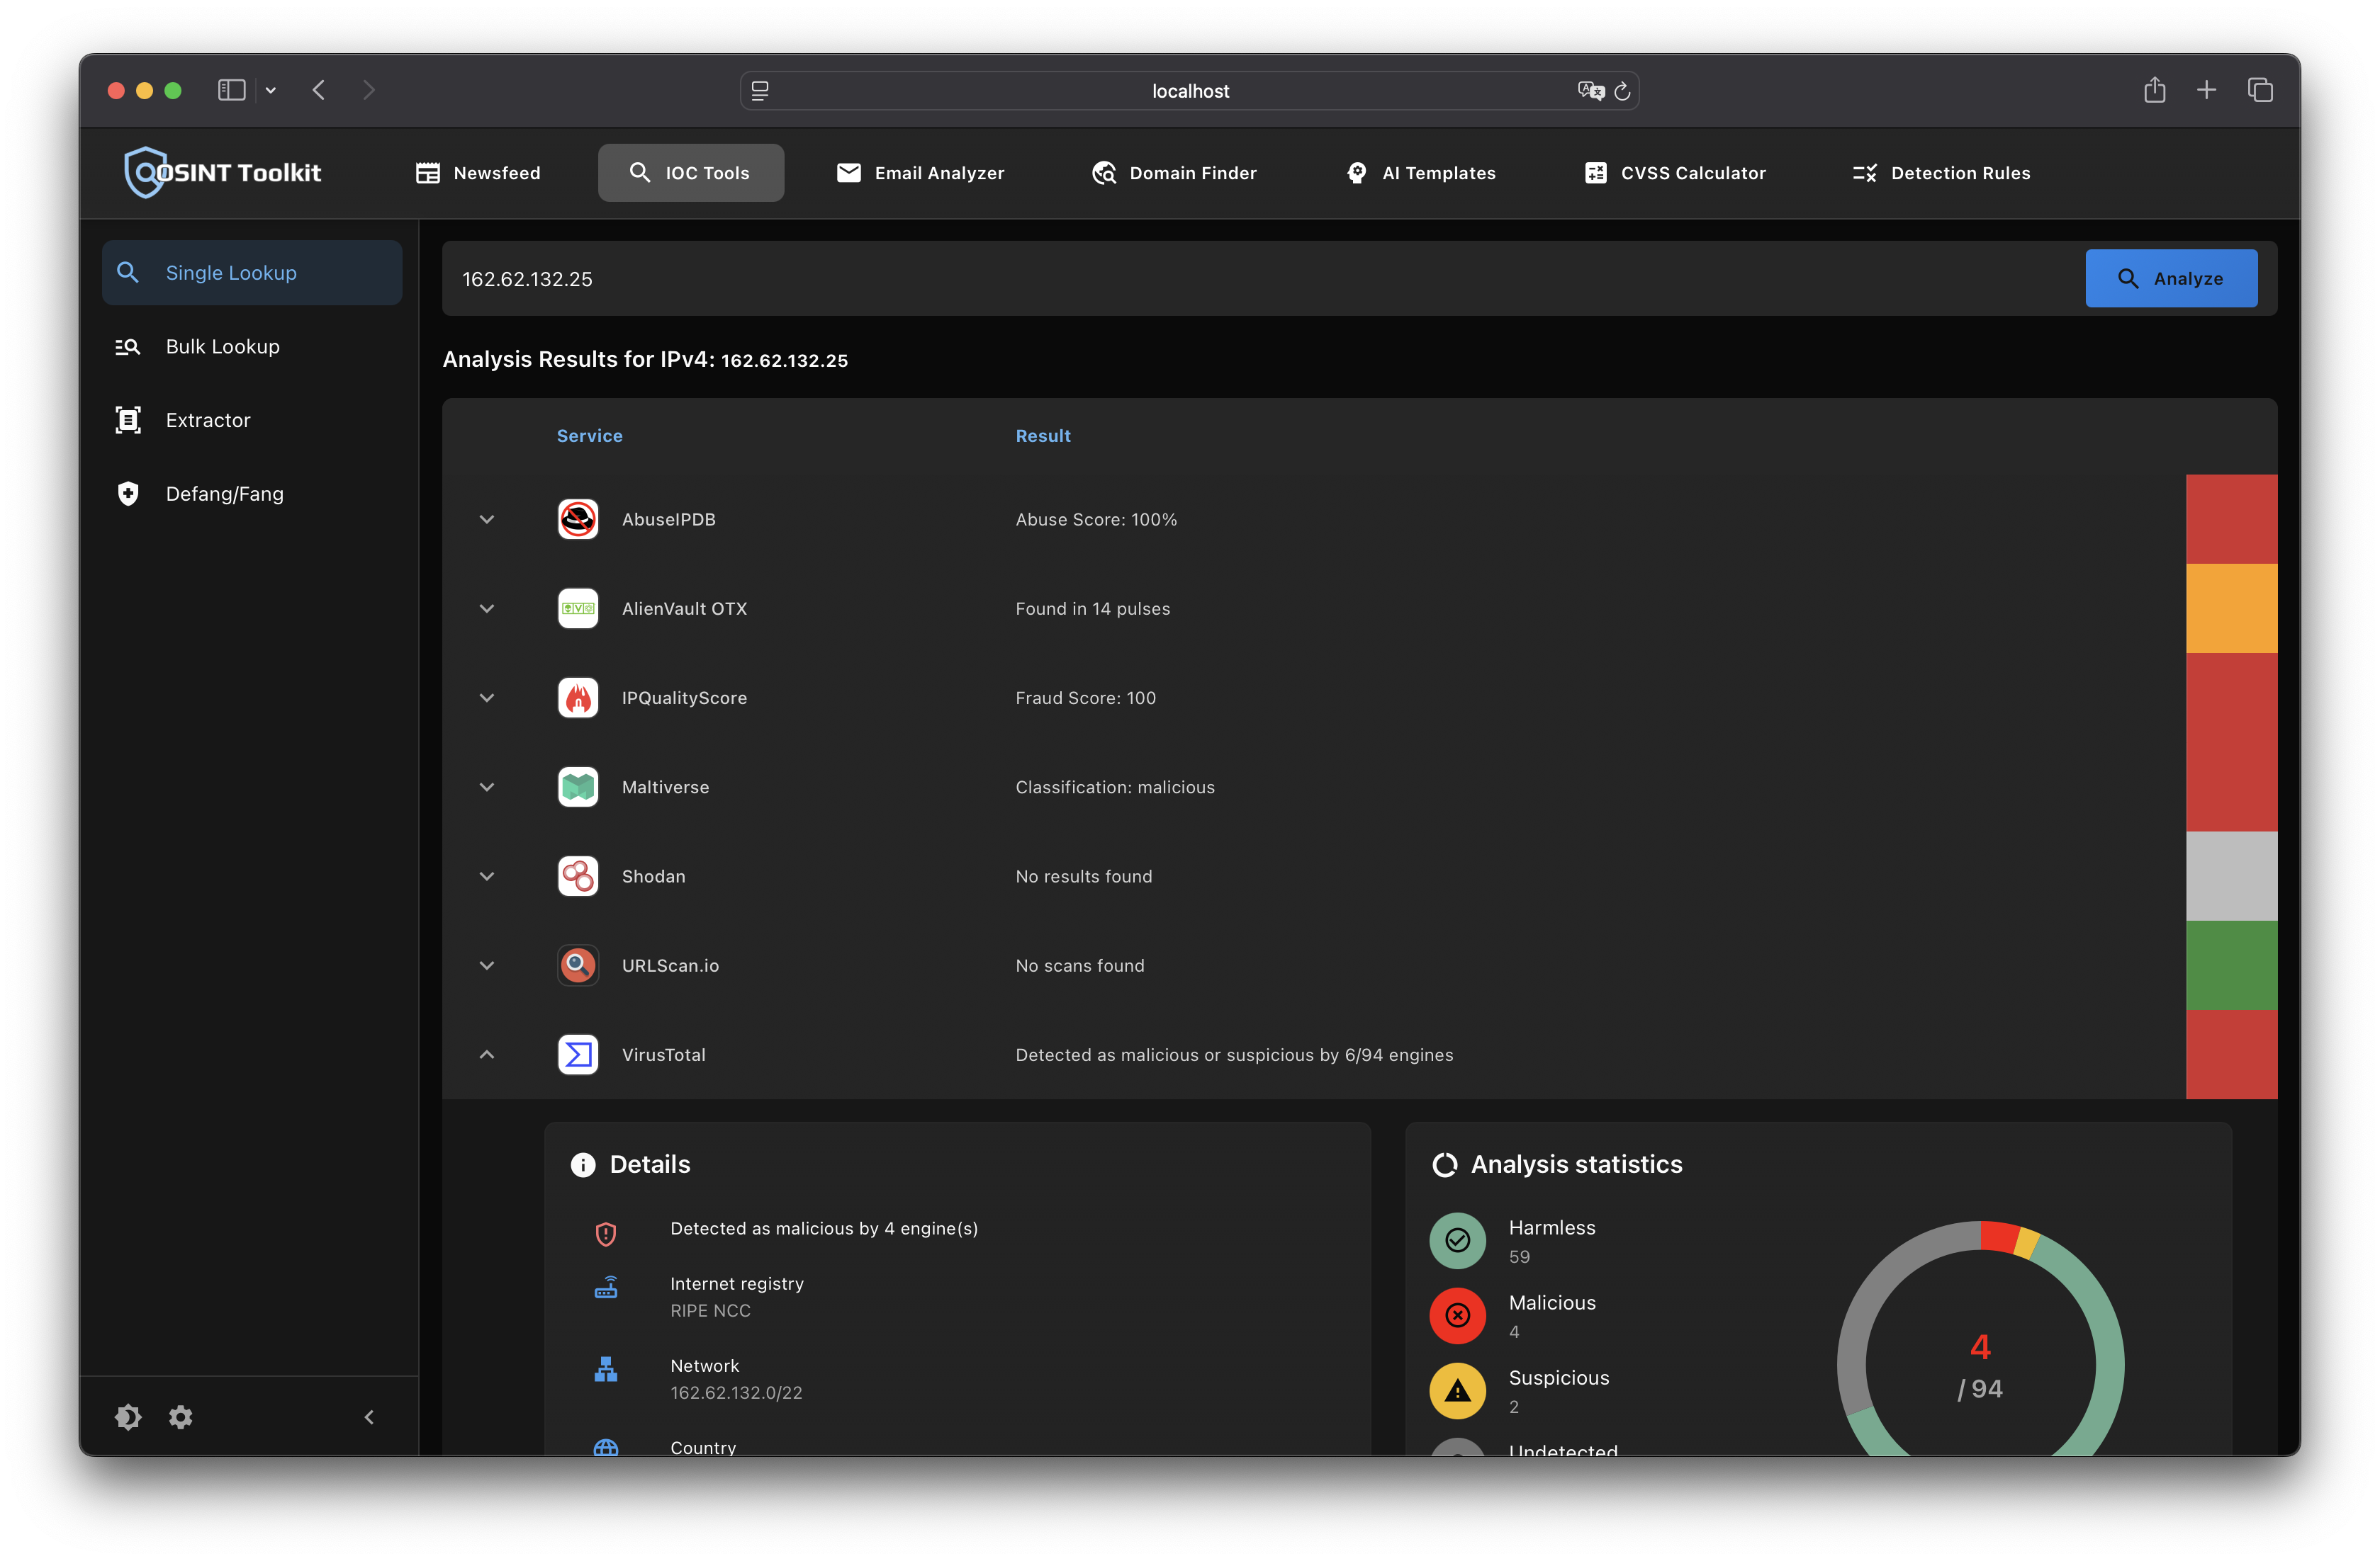Click the AbuseIPDB service icon
This screenshot has height=1561, width=2380.
(x=578, y=518)
